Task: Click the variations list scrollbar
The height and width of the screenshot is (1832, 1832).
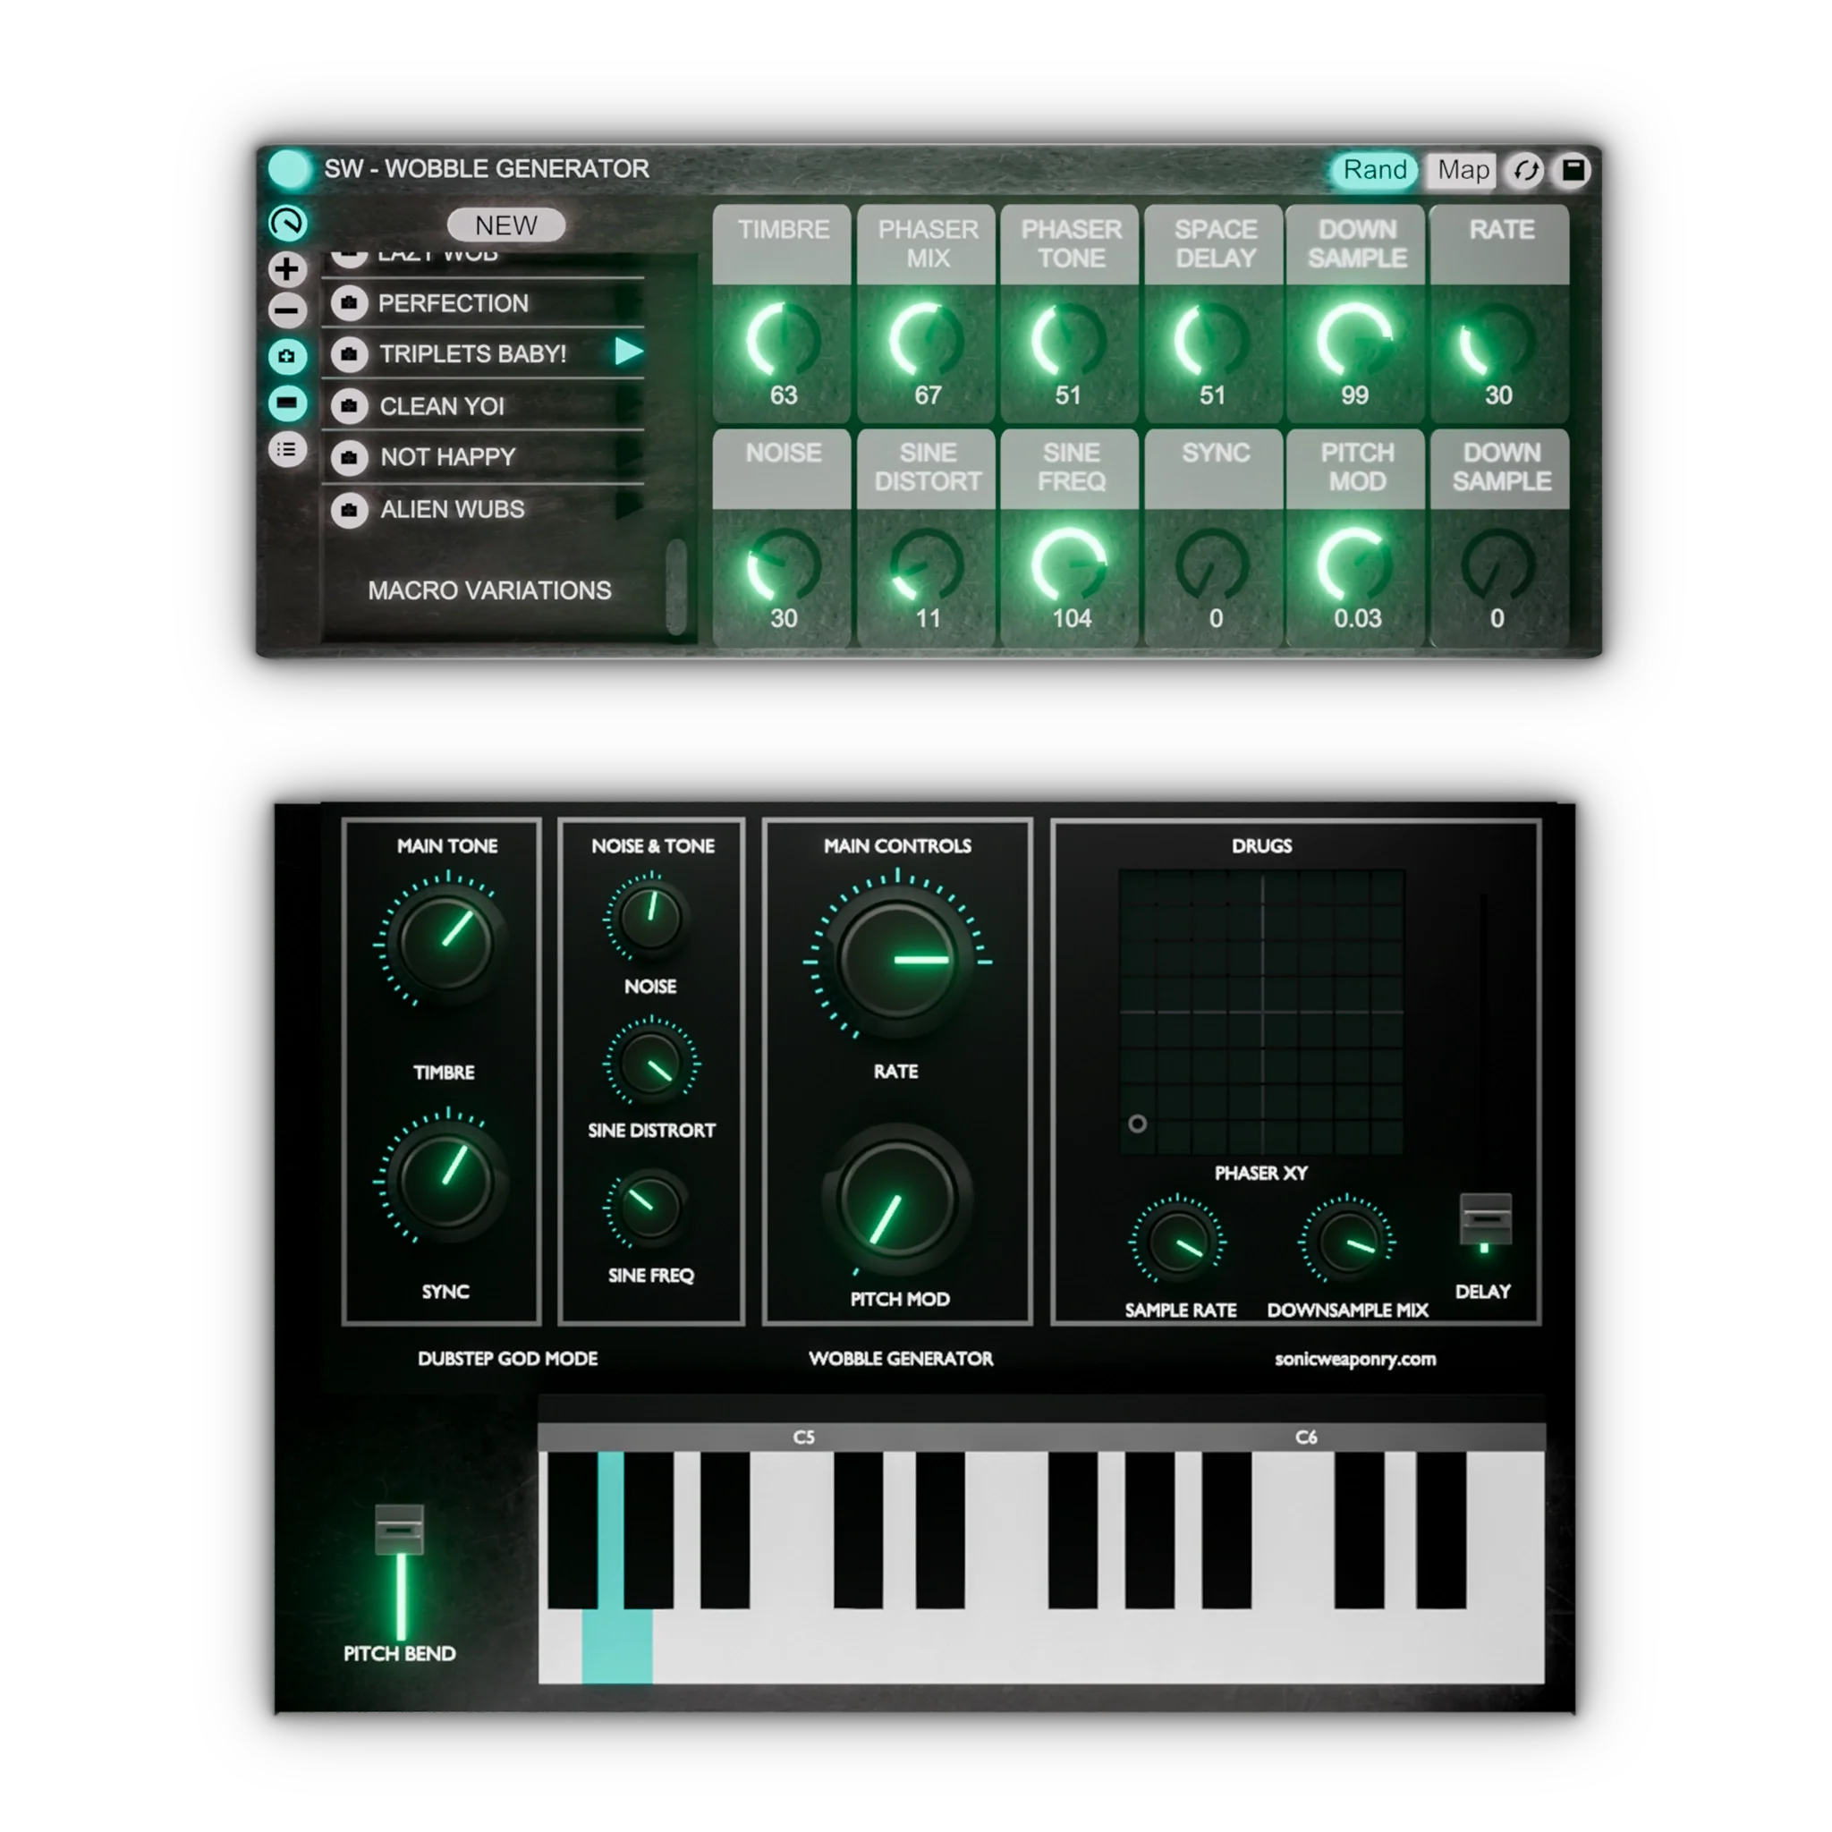Action: point(676,586)
